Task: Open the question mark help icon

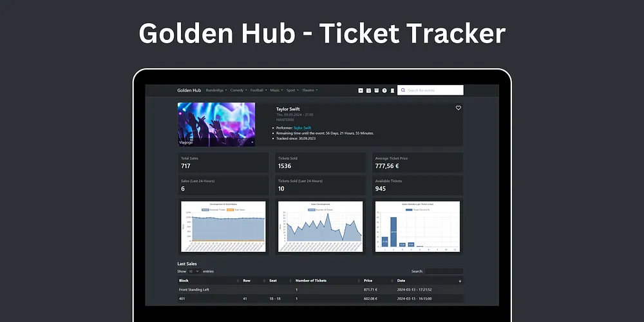Action: (x=384, y=90)
